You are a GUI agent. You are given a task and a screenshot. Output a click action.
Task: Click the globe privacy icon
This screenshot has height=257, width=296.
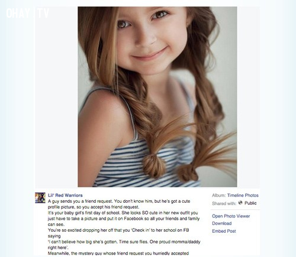pyautogui.click(x=240, y=203)
